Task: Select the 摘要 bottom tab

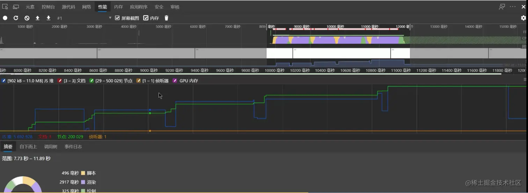Action: click(x=8, y=147)
